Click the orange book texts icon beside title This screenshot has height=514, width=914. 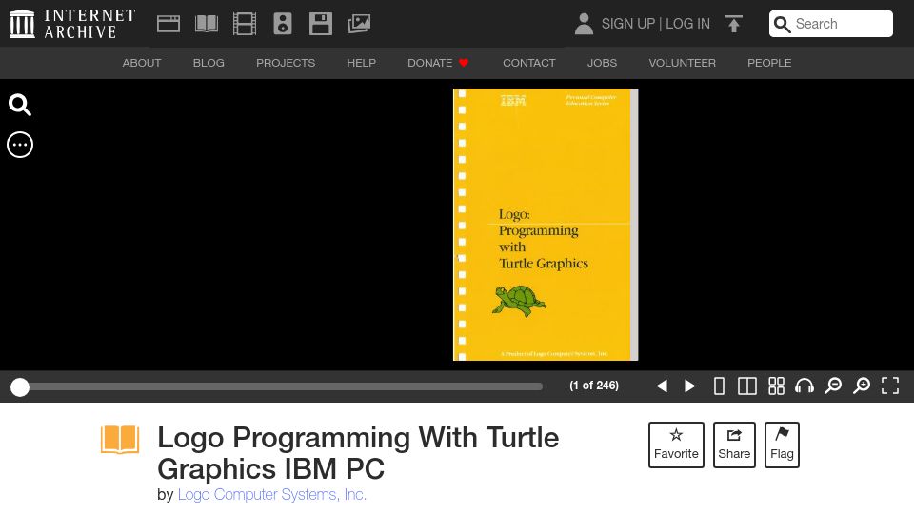120,440
